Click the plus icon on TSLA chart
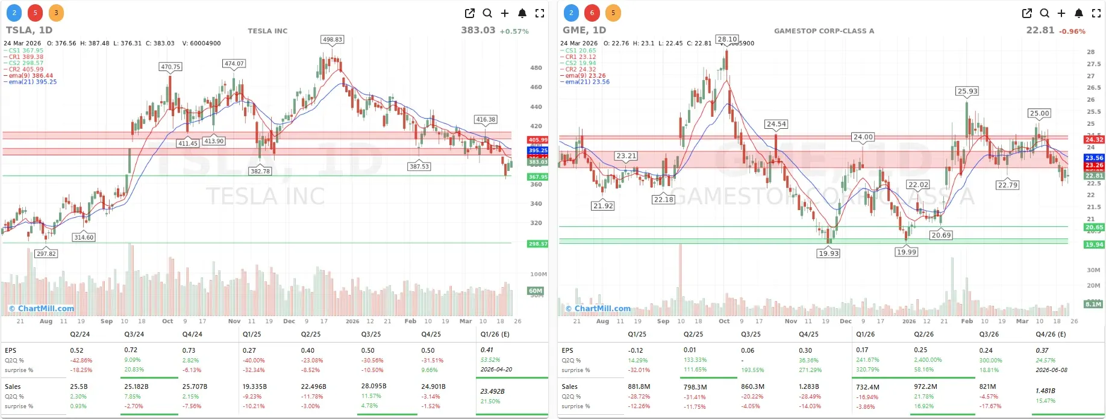 coord(505,13)
